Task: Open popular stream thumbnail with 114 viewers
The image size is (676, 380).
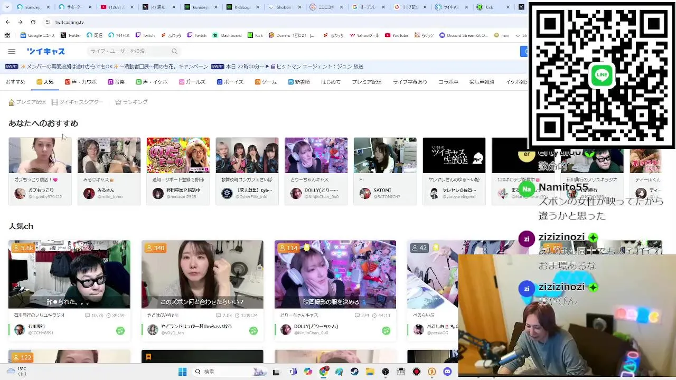Action: pyautogui.click(x=335, y=274)
